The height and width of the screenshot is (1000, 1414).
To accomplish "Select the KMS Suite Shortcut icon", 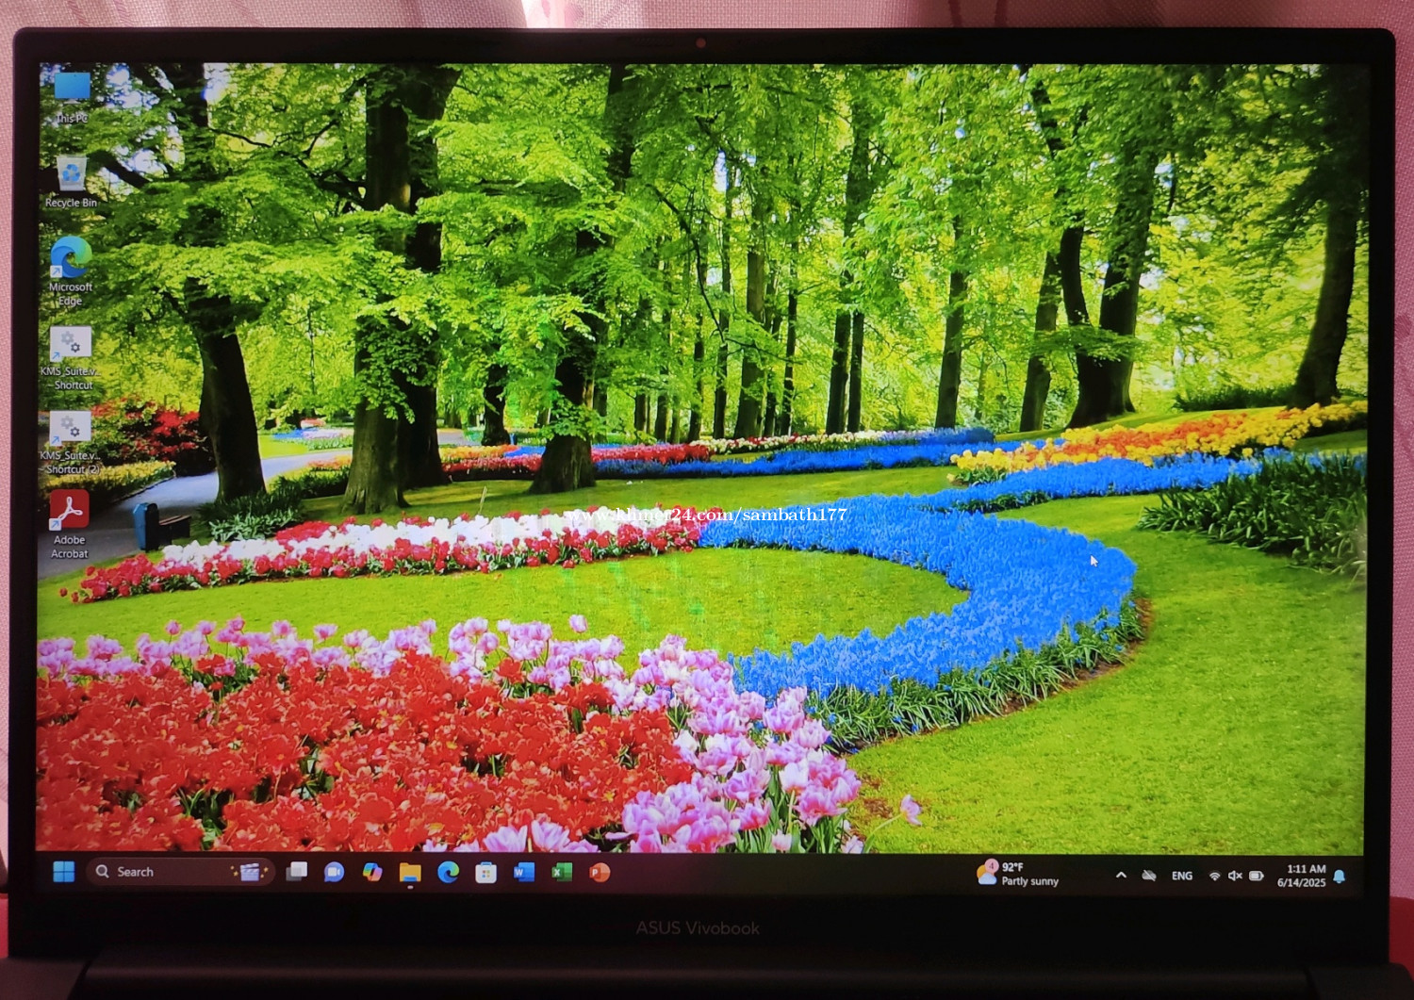I will pos(71,358).
